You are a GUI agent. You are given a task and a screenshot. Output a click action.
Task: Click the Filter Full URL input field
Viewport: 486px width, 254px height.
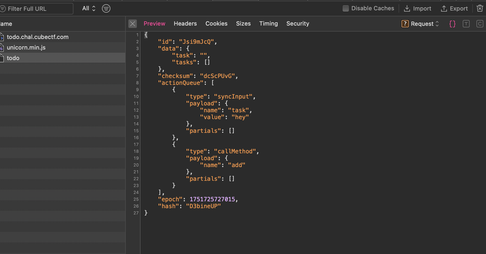tap(36, 9)
